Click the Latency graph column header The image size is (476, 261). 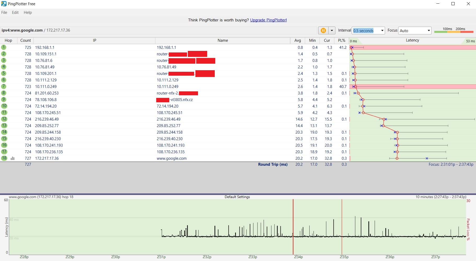[x=412, y=40]
